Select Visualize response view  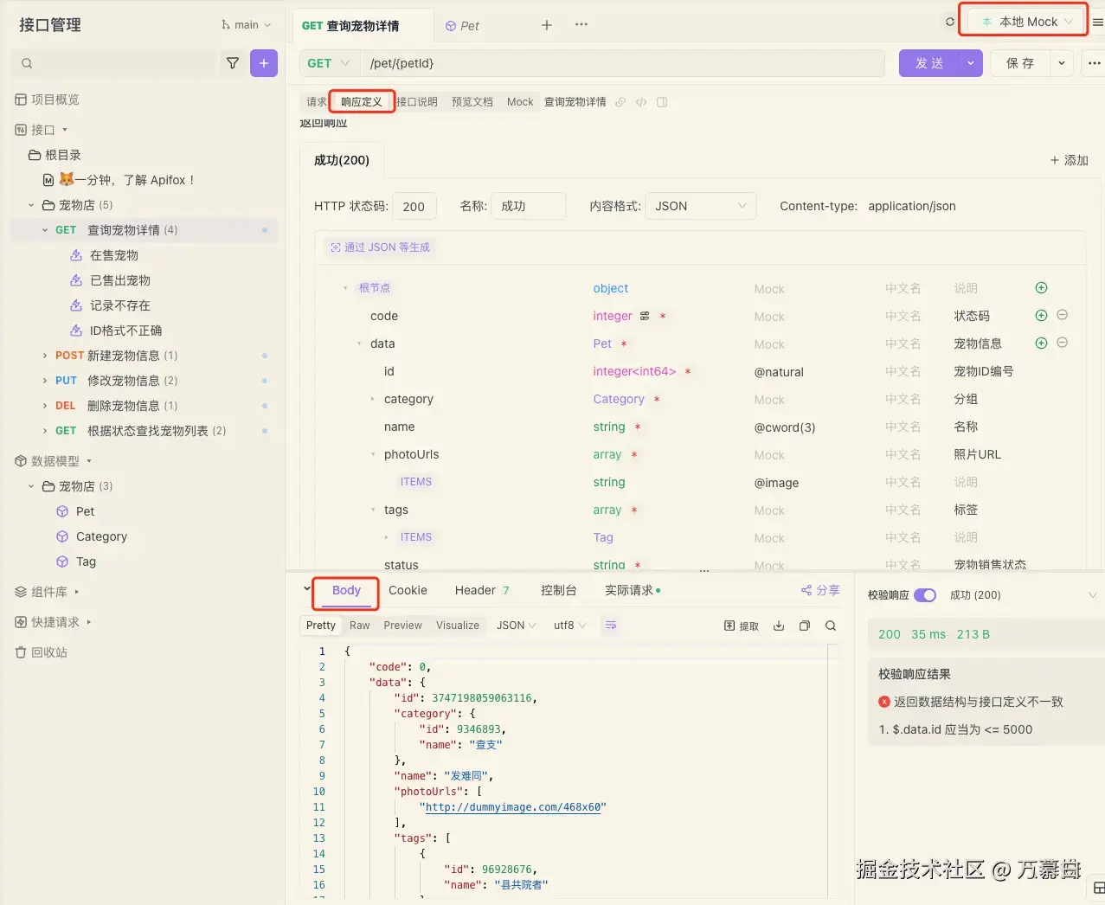pyautogui.click(x=458, y=626)
